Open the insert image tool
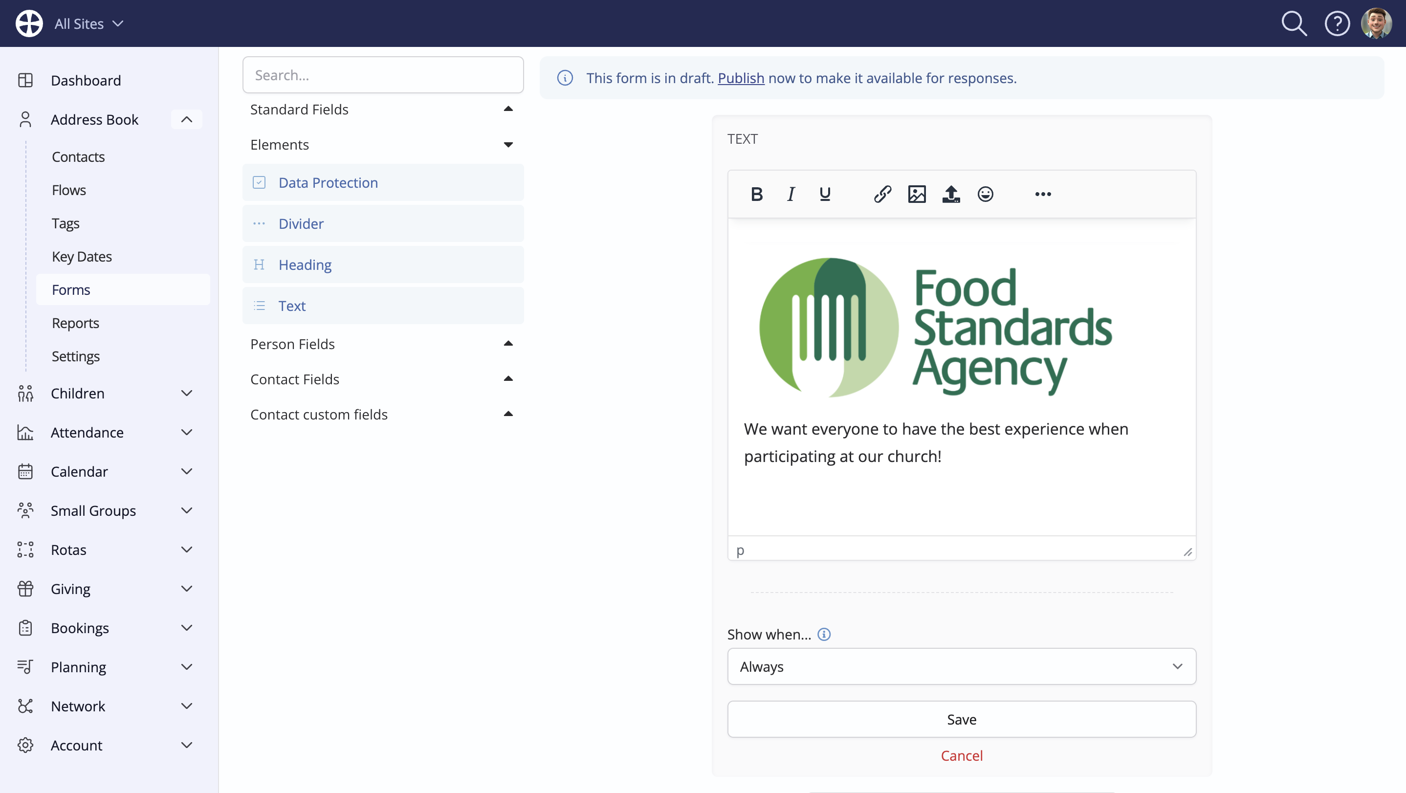Screen dimensions: 1406x793 click(x=917, y=194)
